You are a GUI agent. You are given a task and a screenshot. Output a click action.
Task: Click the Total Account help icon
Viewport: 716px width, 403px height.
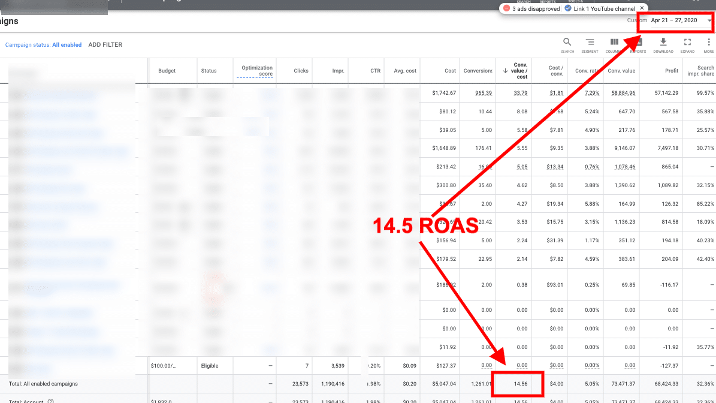pos(51,401)
